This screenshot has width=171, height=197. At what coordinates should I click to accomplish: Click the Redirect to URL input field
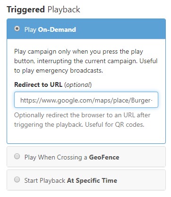(86, 100)
